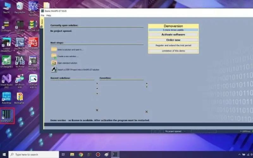The height and width of the screenshot is (158, 253).
Task: Open the Recycle Bin desktop icon
Action: click(20, 8)
